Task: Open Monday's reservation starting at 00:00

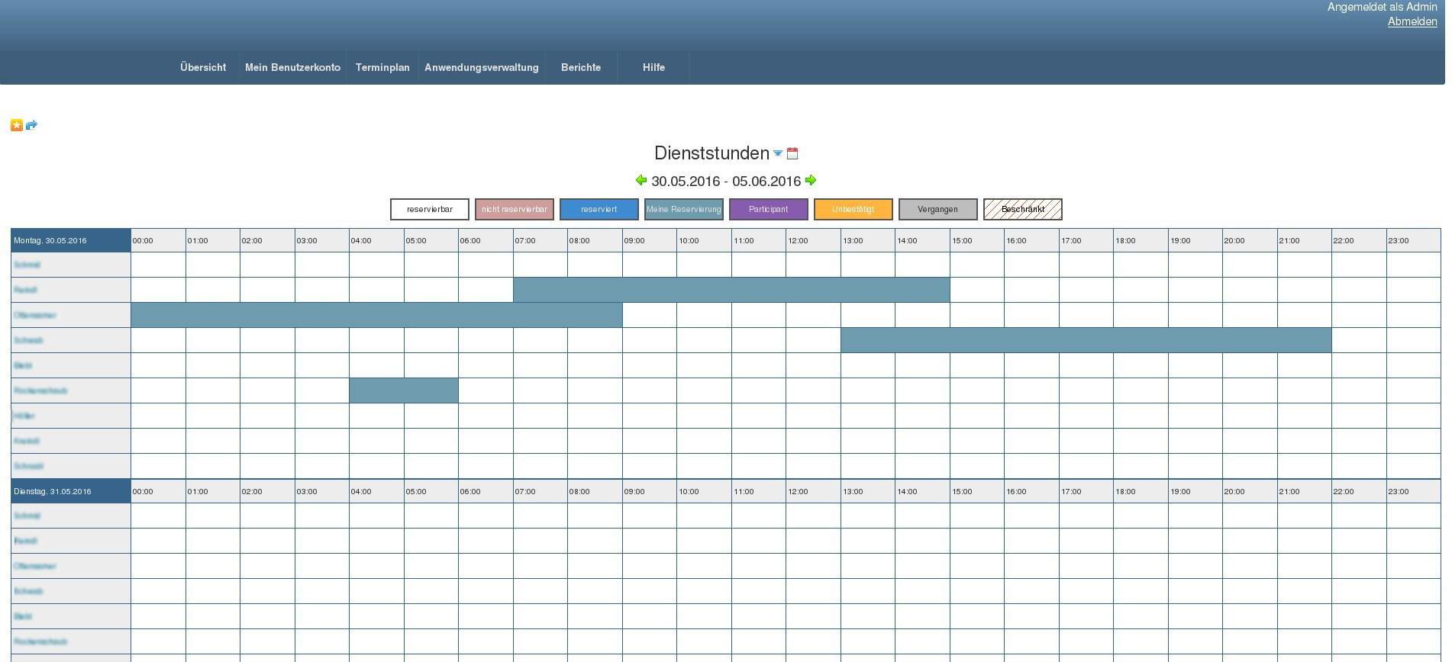Action: pyautogui.click(x=376, y=315)
